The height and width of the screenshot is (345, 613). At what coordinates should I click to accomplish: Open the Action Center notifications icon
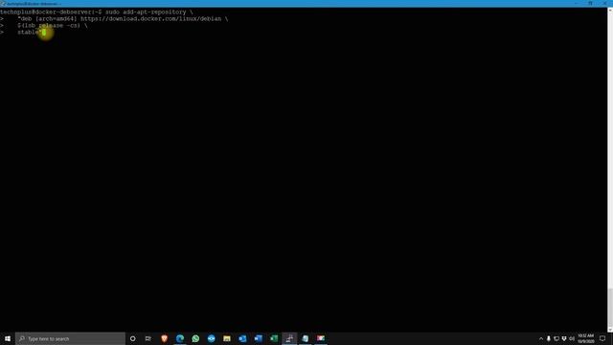[602, 338]
